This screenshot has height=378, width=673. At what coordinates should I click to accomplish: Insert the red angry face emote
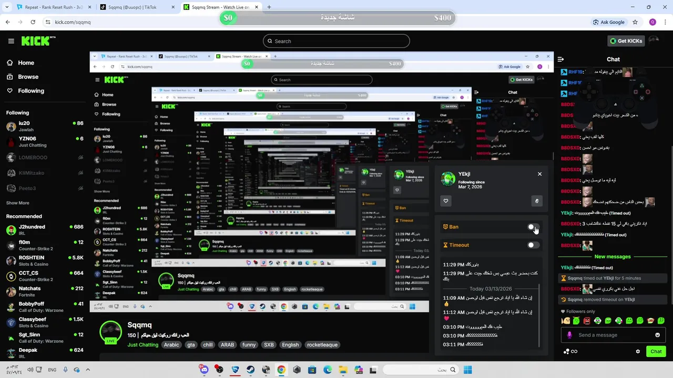pyautogui.click(x=587, y=321)
